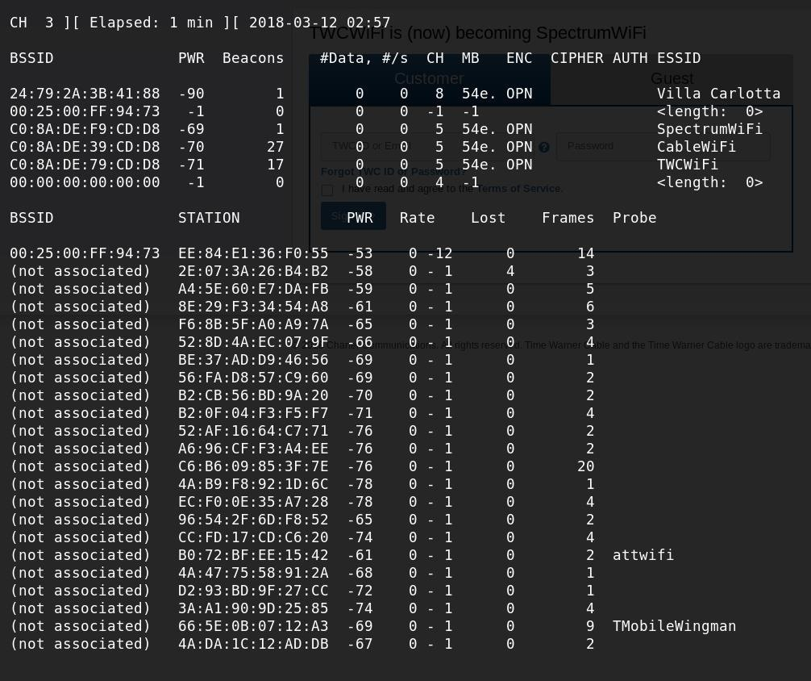
Task: Click the 'AUTH' column header
Action: pyautogui.click(x=630, y=58)
